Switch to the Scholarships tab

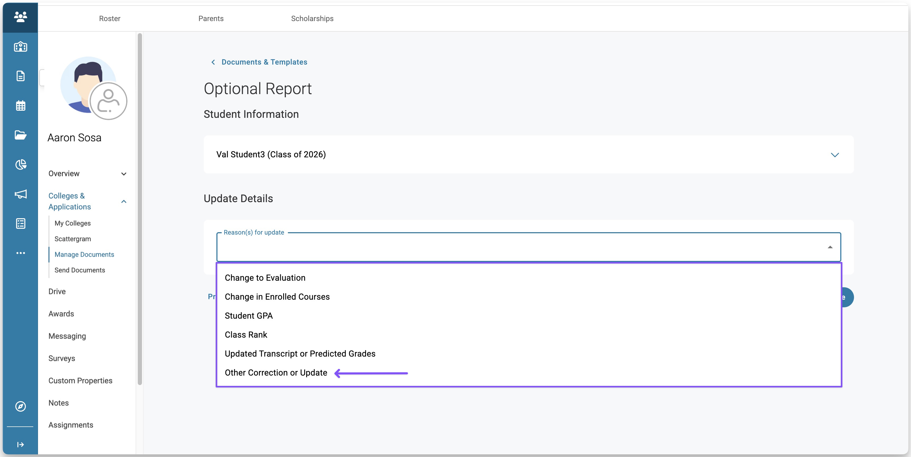(x=312, y=18)
